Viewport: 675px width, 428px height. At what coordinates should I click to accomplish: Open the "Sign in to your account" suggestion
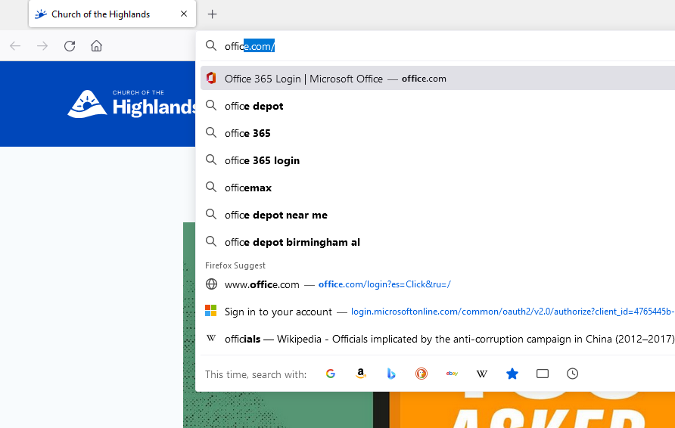click(x=278, y=312)
